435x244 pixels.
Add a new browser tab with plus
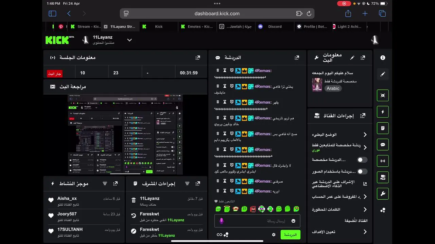365,14
